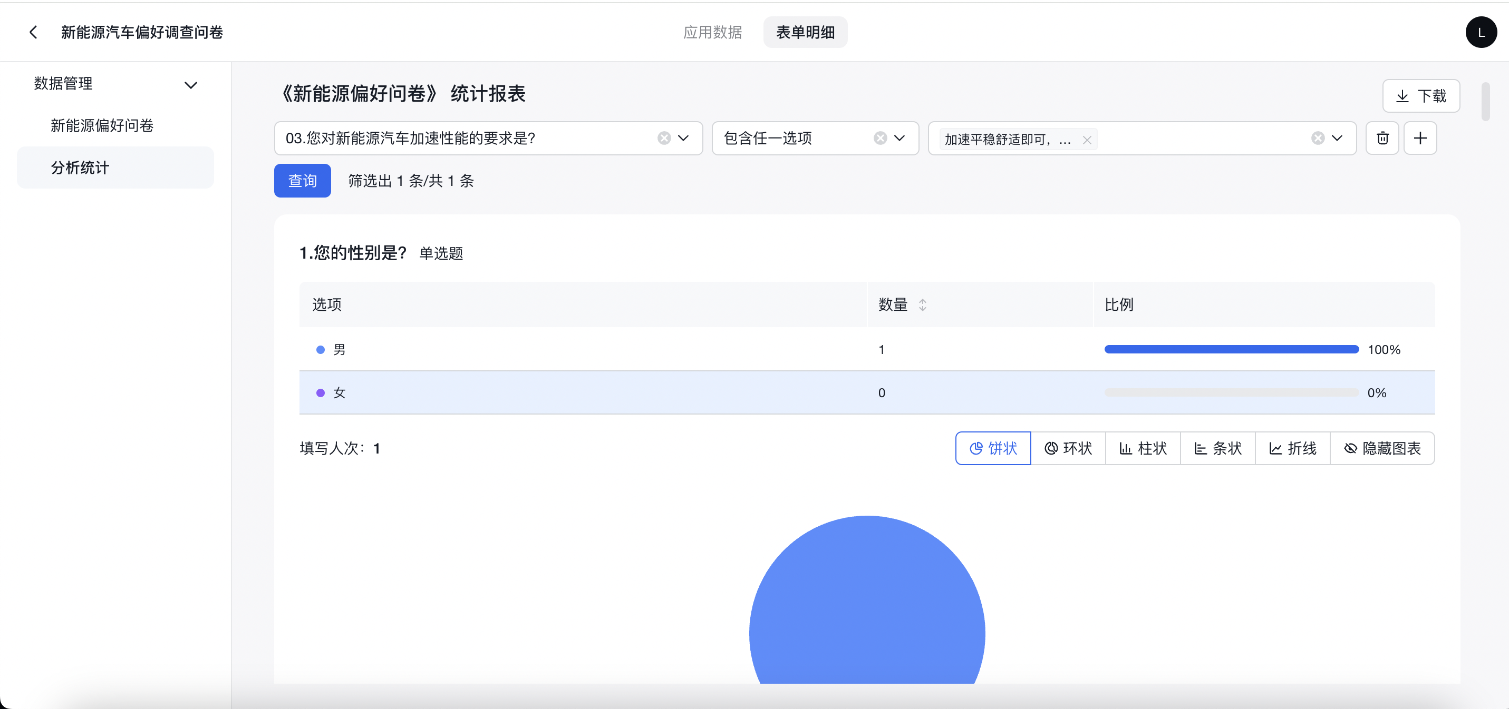Screen dimensions: 1509x709
Task: Switch chart to 环状
Action: 1068,448
